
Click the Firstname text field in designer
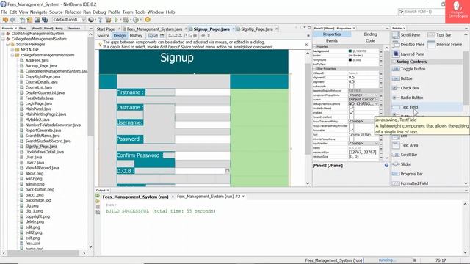click(x=203, y=92)
